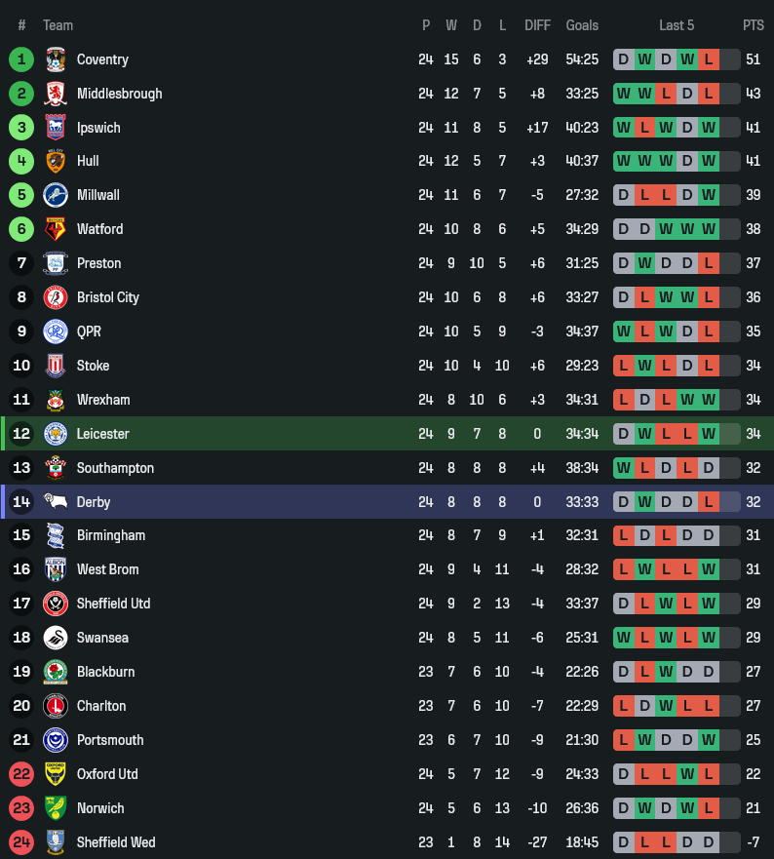Click the Coventry club crest icon
Screen dimensions: 774x859
[55, 59]
